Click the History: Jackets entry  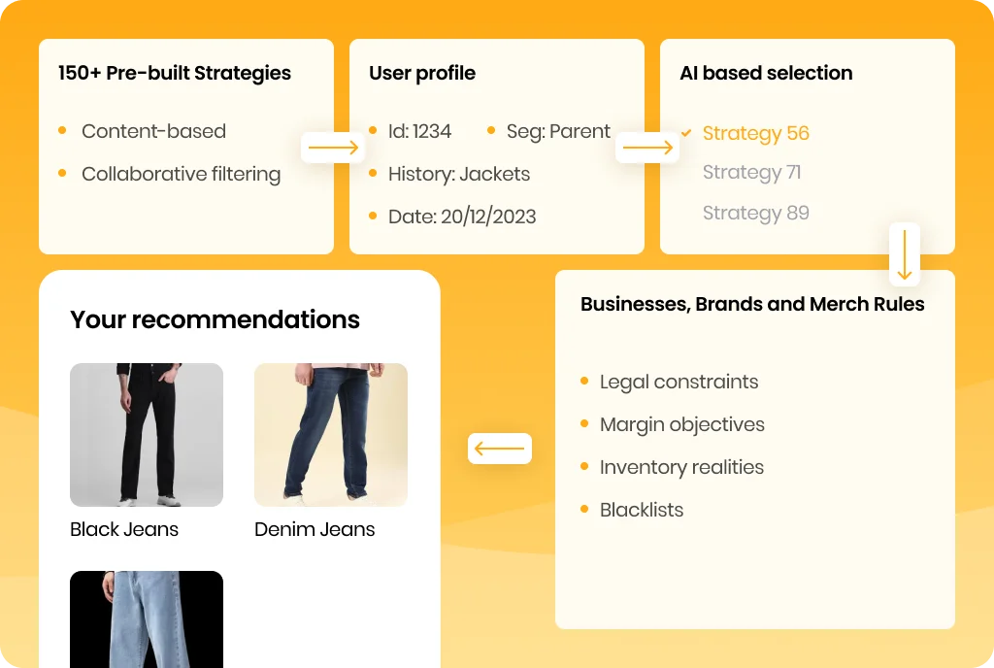(459, 175)
